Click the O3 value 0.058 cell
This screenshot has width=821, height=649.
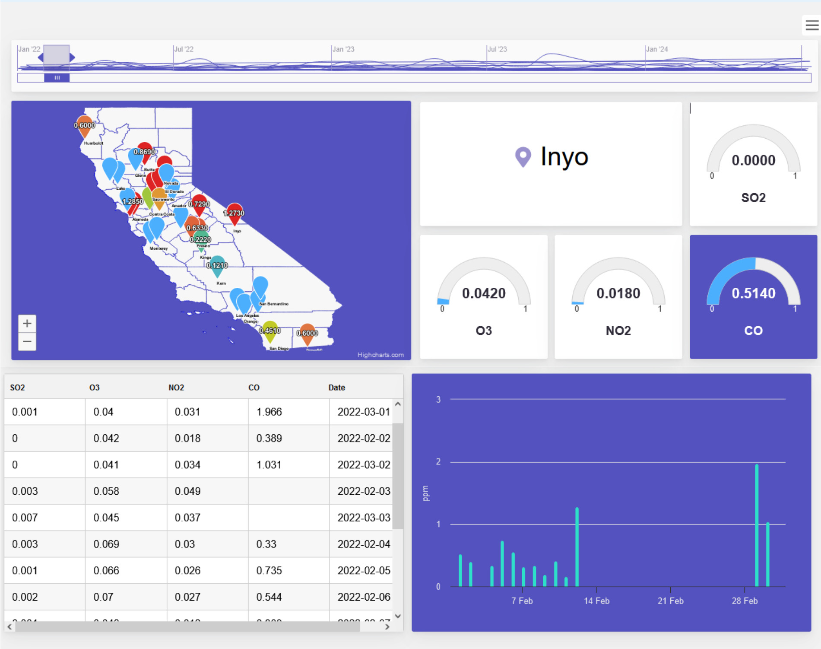coord(126,491)
